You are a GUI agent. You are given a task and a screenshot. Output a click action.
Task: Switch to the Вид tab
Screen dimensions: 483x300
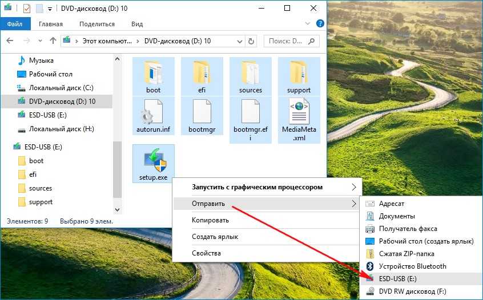137,24
